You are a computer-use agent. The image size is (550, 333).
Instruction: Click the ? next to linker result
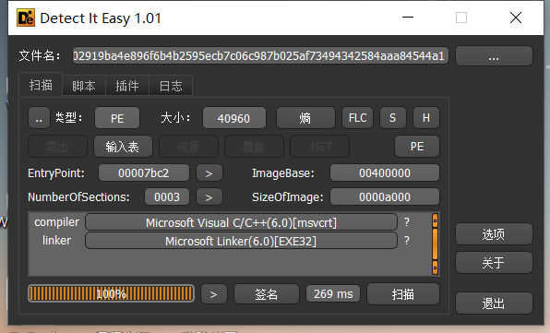point(407,241)
